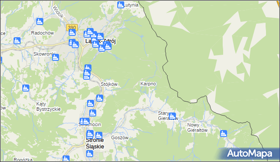Click the factory marker on Stary Gierałtów
280x162 pixels.
click(172, 116)
